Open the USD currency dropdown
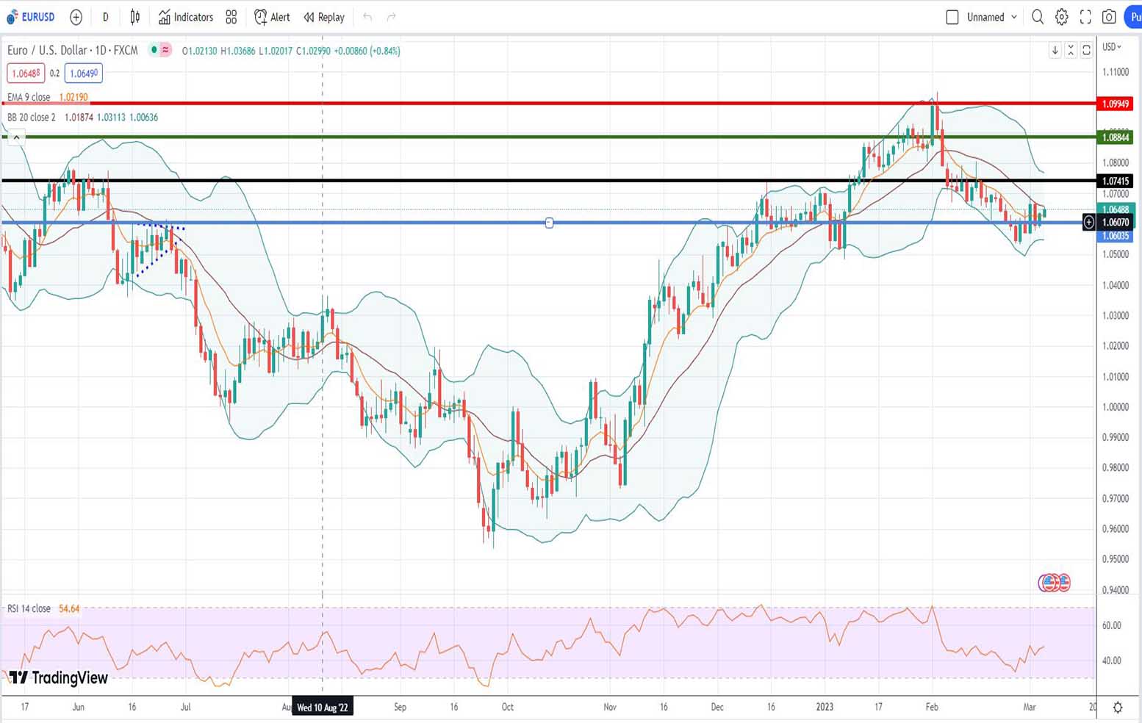This screenshot has width=1142, height=723. (1112, 47)
